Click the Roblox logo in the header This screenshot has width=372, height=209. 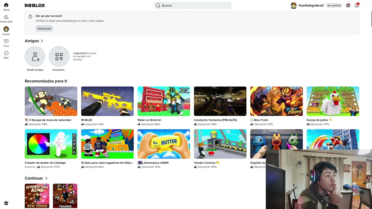pos(35,6)
